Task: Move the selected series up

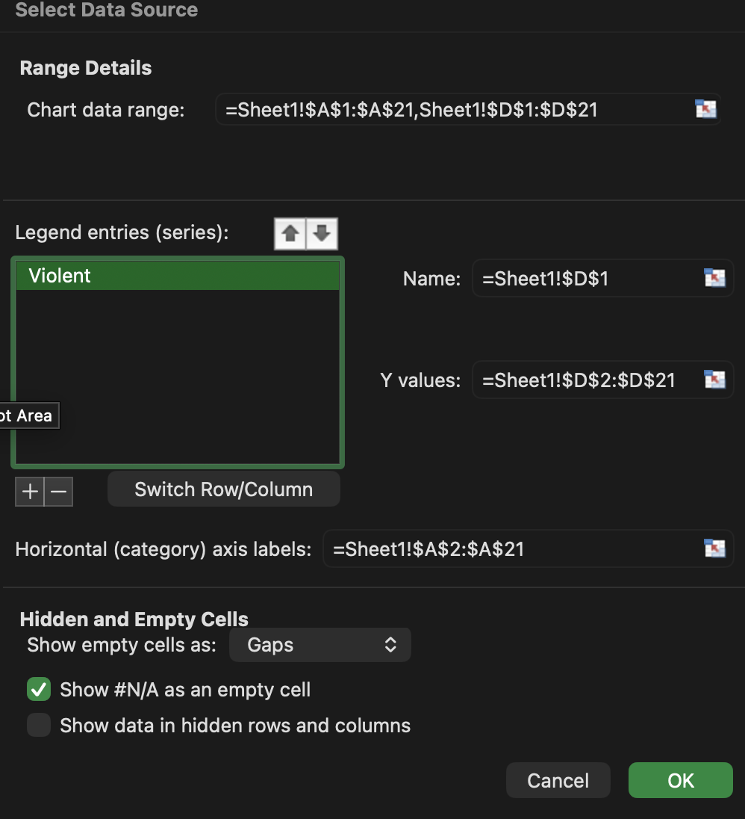Action: point(290,234)
